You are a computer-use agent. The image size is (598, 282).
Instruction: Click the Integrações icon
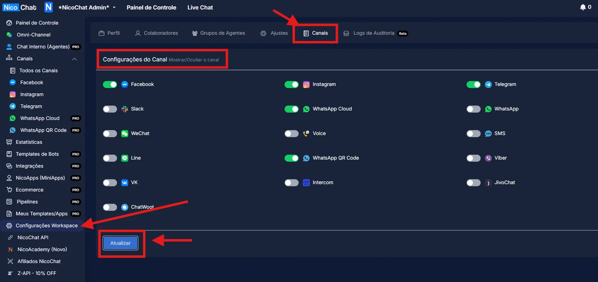tap(9, 166)
